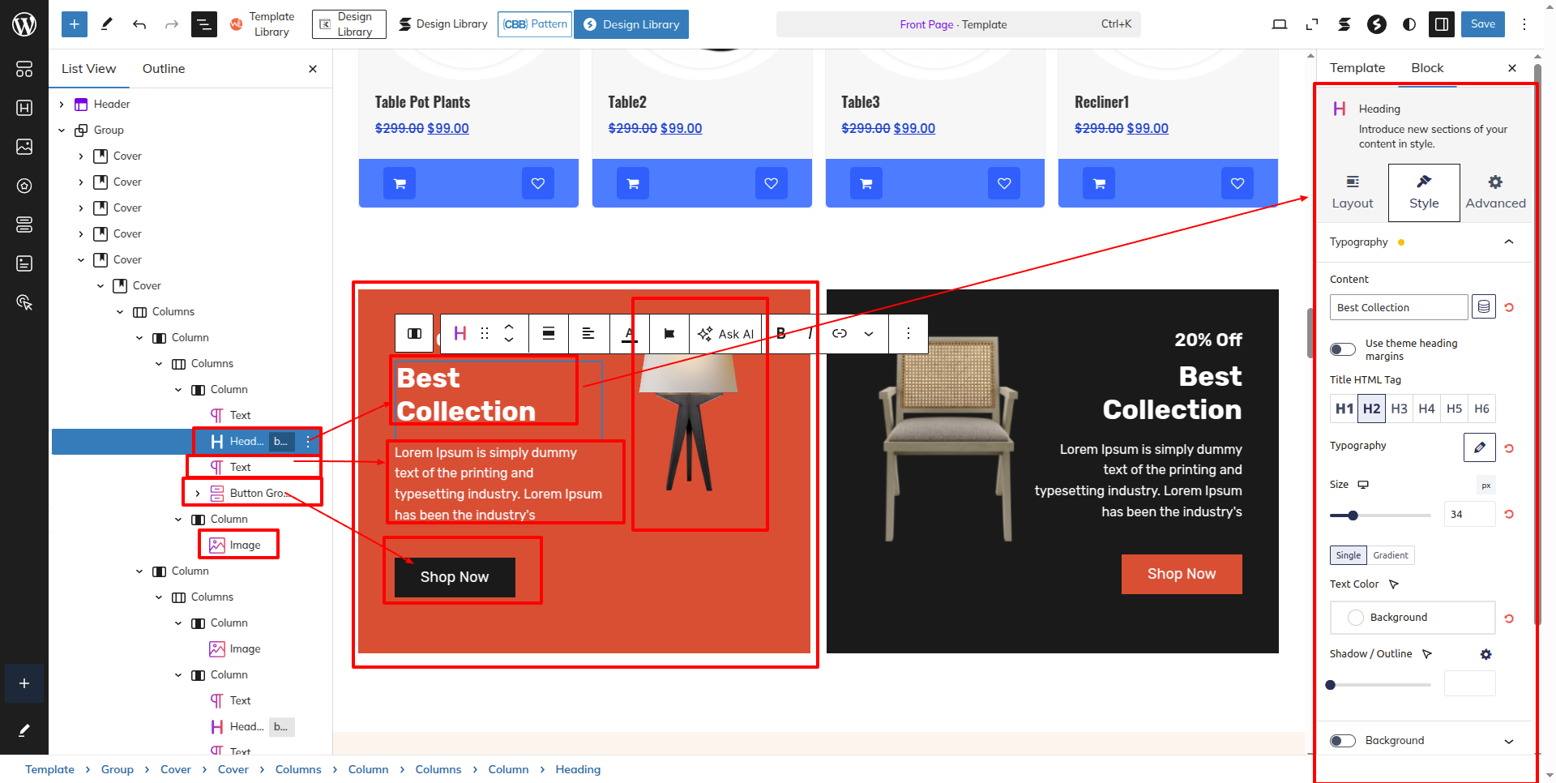Expand the Button Group tree item

[198, 493]
